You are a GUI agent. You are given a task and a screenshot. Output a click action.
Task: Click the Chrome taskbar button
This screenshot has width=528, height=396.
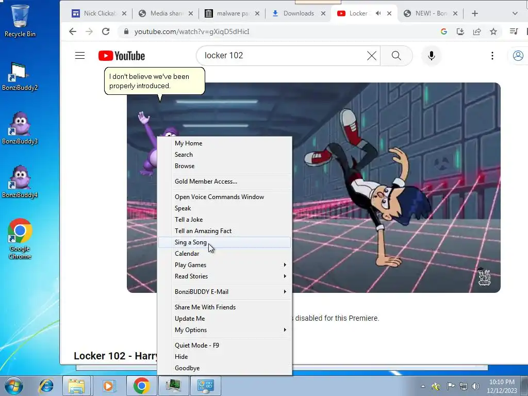pyautogui.click(x=141, y=386)
